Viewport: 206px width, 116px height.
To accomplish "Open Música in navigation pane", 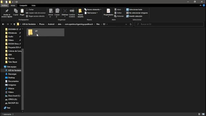I will tap(11, 89).
